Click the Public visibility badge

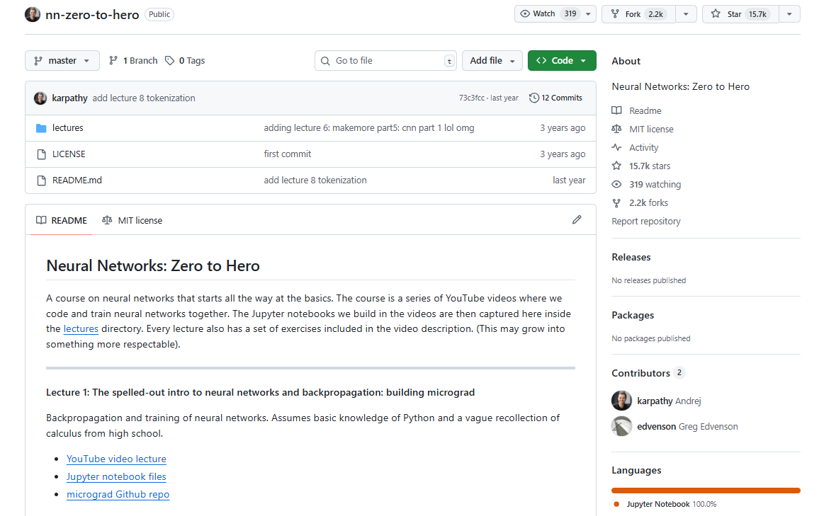click(x=159, y=15)
